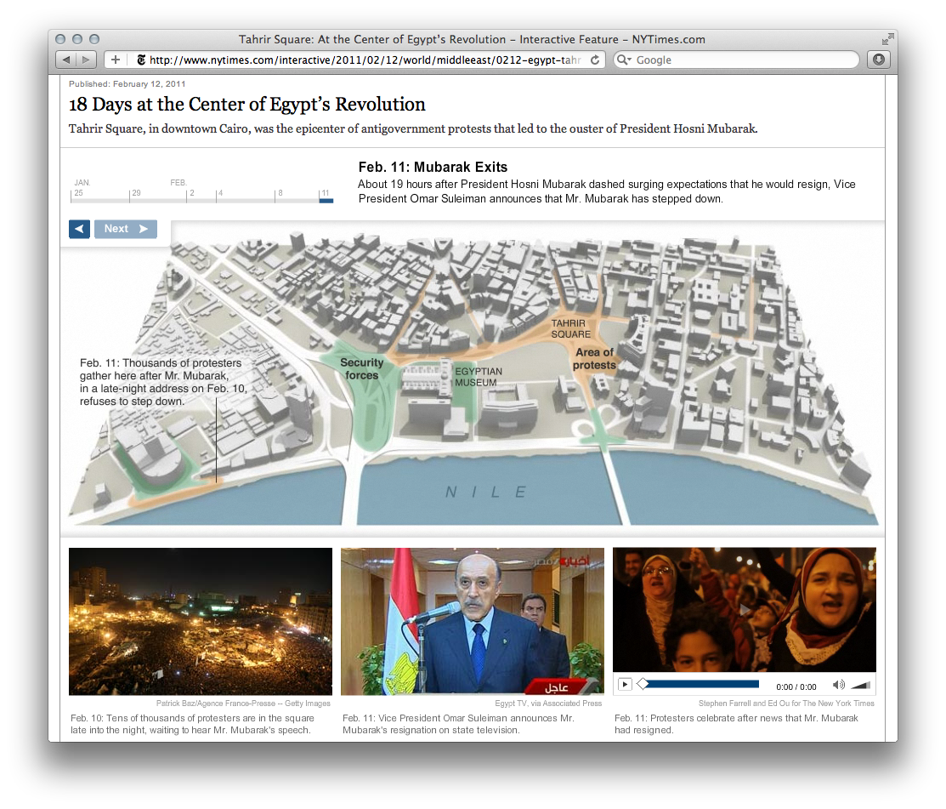This screenshot has height=809, width=946.
Task: Select Jan 25 on the timeline
Action: 78,195
